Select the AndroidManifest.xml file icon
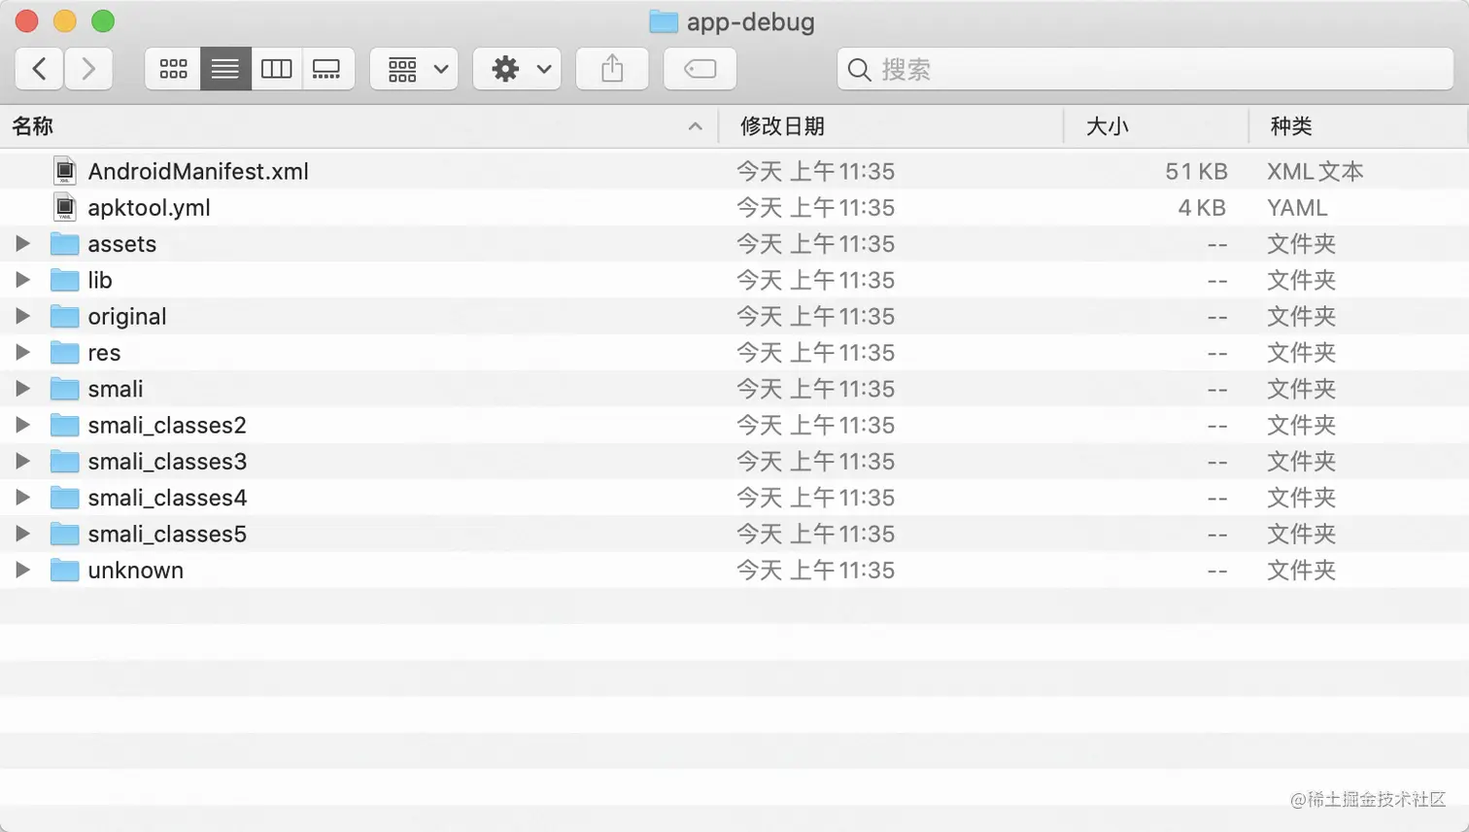This screenshot has width=1469, height=832. [x=64, y=171]
